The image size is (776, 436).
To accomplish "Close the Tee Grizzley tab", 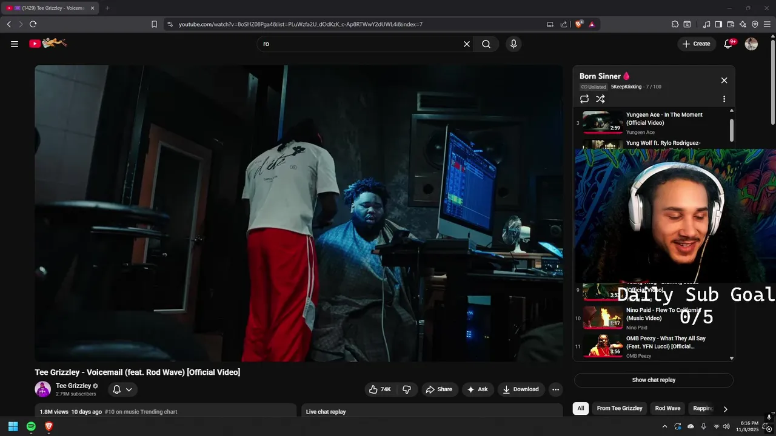I will (92, 8).
